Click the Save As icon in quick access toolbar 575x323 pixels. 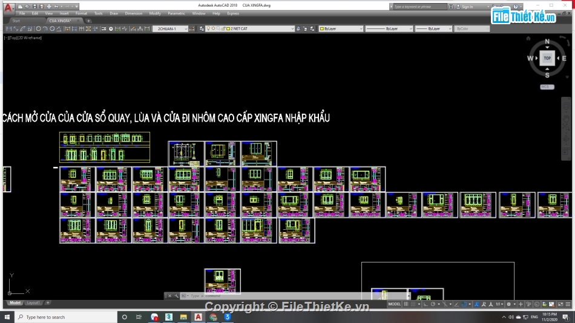(x=41, y=6)
